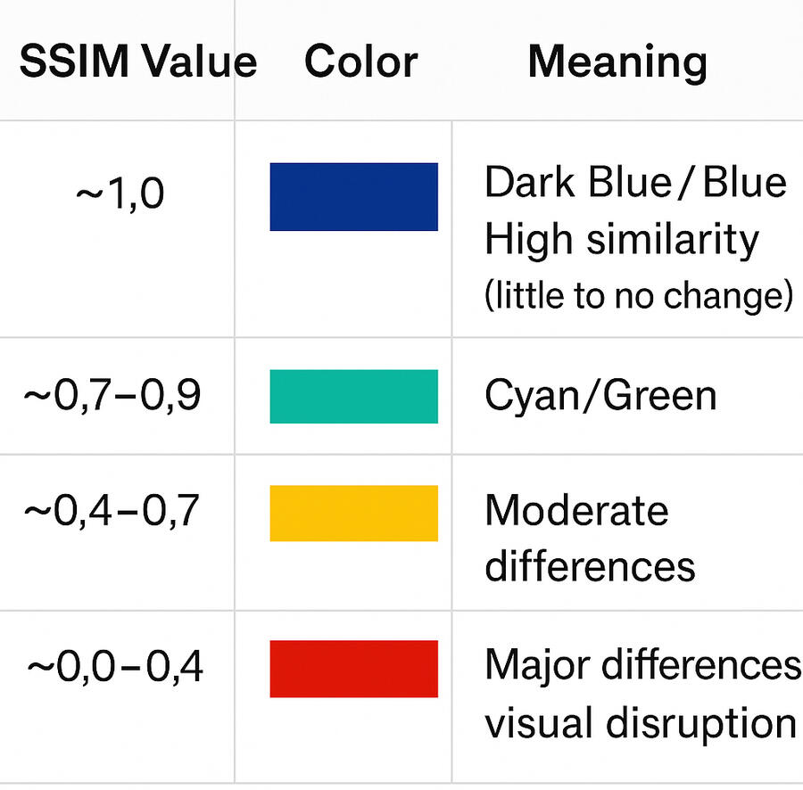Pick the yellow color swatch
This screenshot has height=790, width=803.
[x=353, y=513]
